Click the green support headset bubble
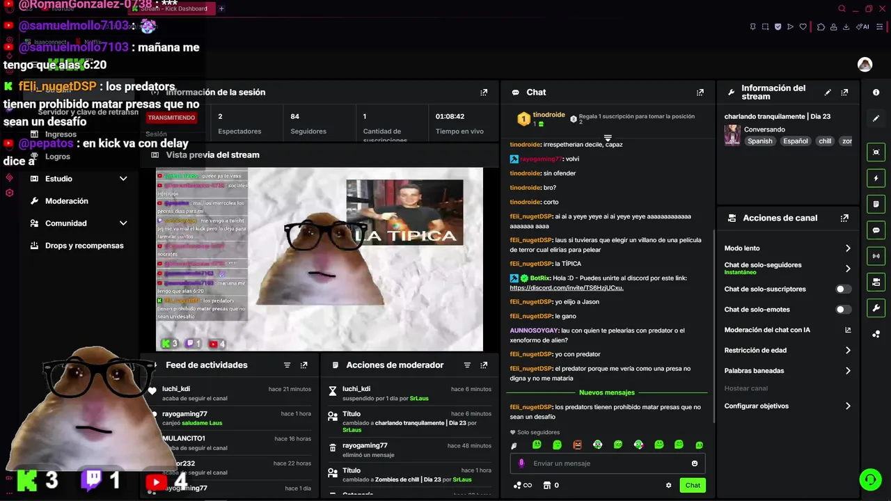 tap(870, 479)
